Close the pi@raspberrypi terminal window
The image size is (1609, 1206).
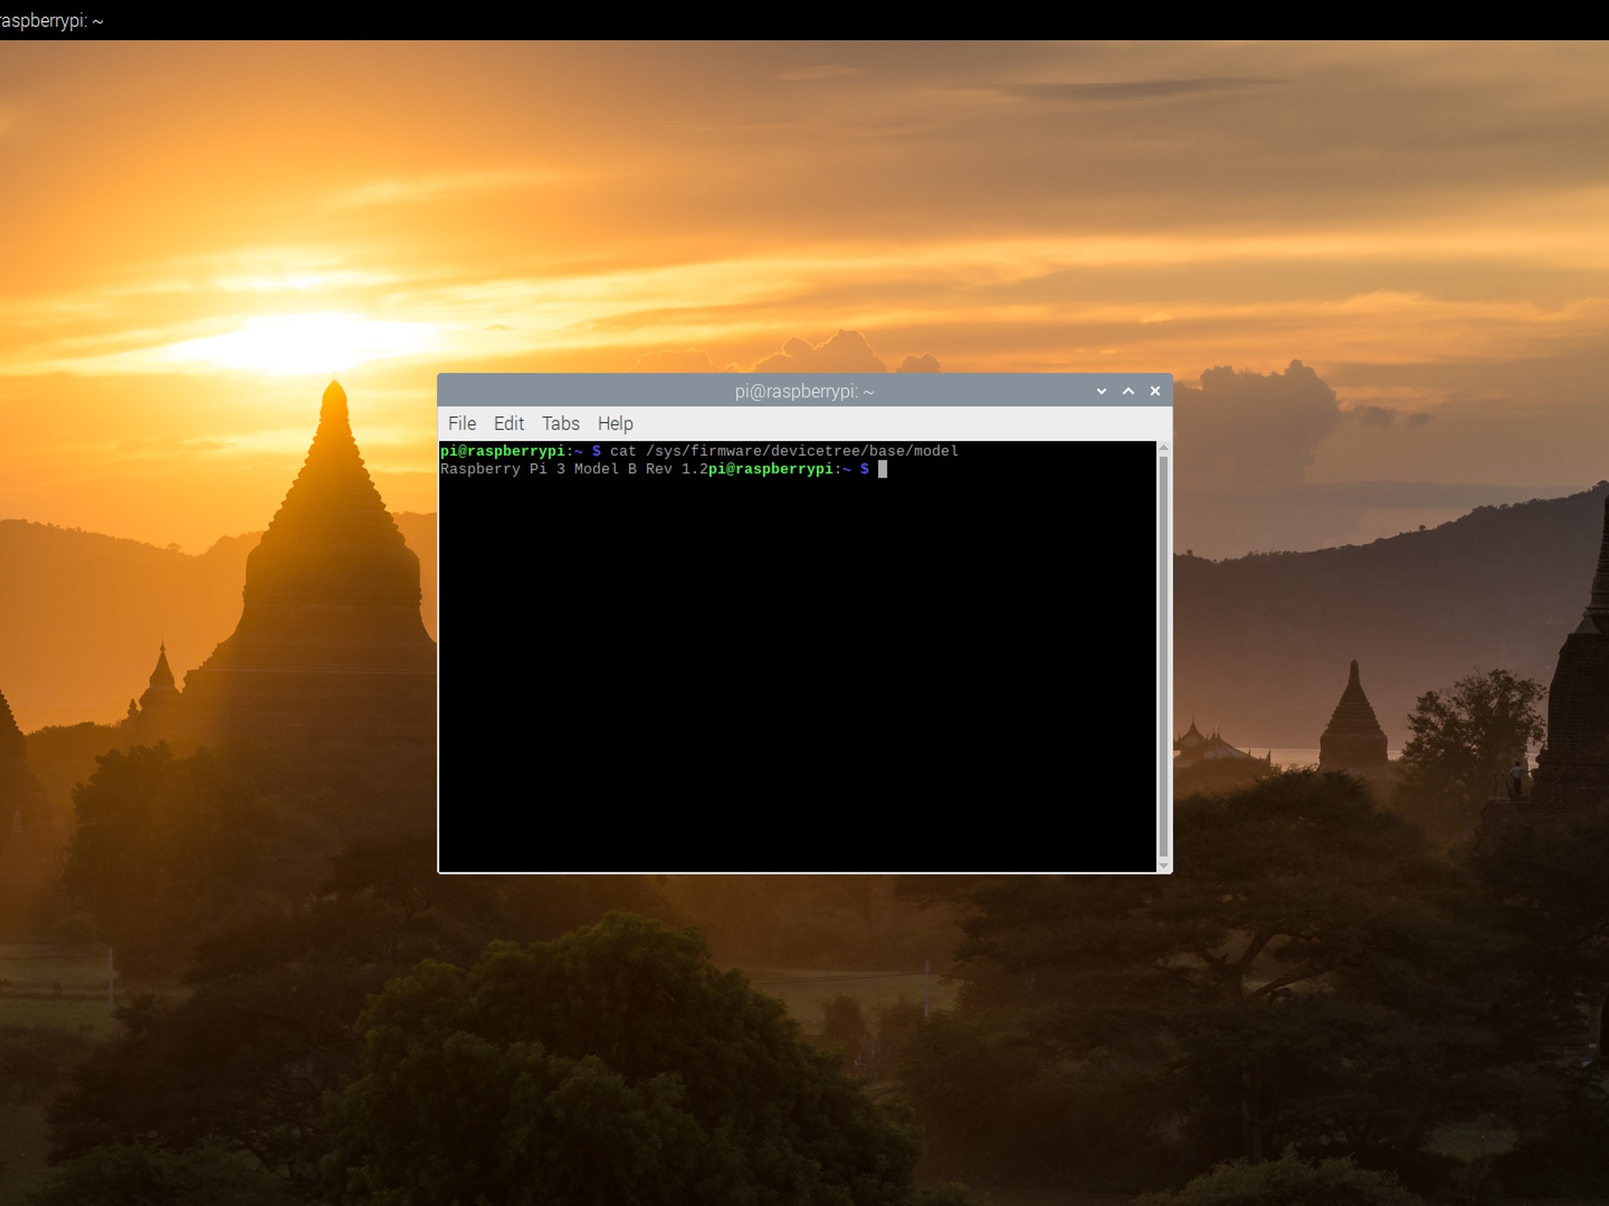click(x=1155, y=391)
